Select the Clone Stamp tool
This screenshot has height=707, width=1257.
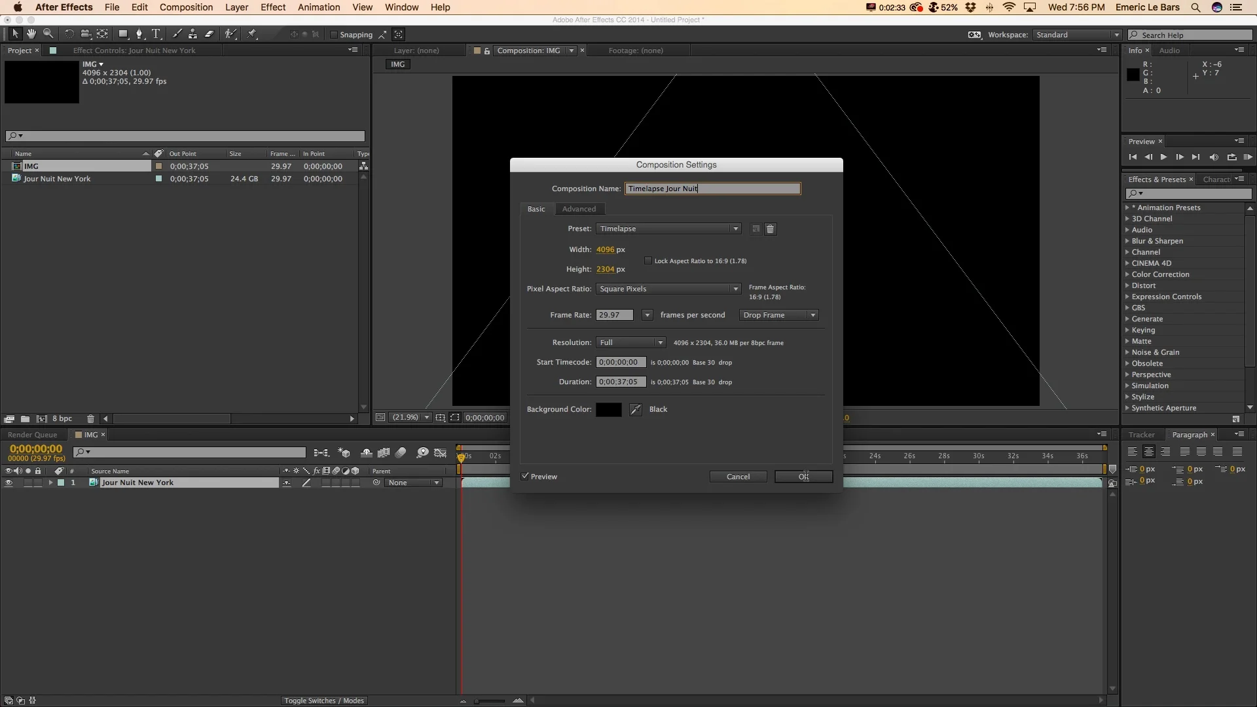click(192, 34)
